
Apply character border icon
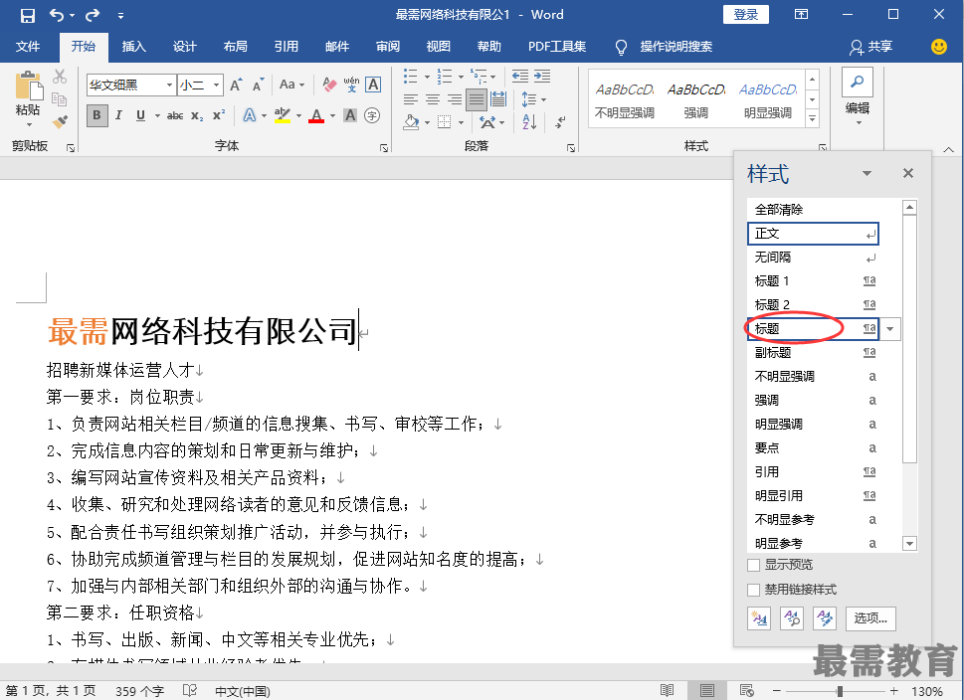click(x=372, y=85)
